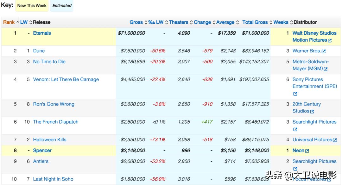Open external link icon beside Warner Bros.
The height and width of the screenshot is (185, 342).
pos(323,51)
